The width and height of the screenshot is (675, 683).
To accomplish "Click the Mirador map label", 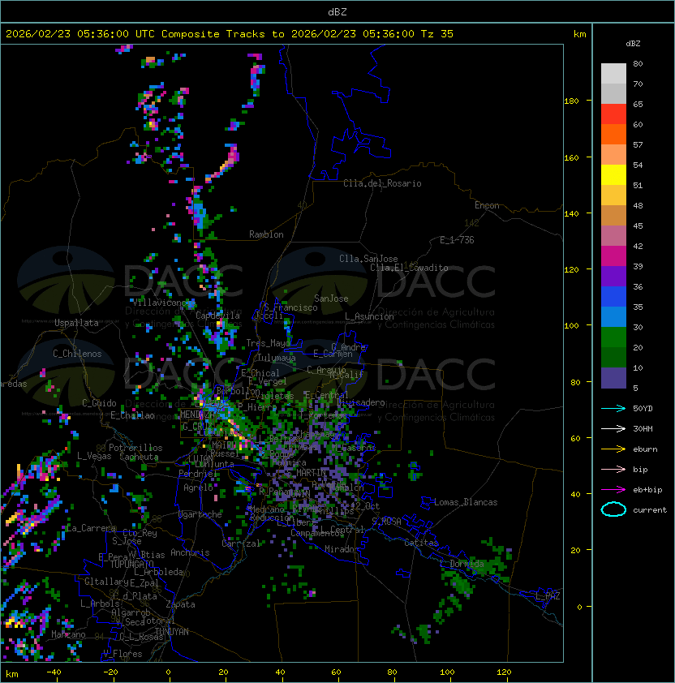I will coord(342,549).
